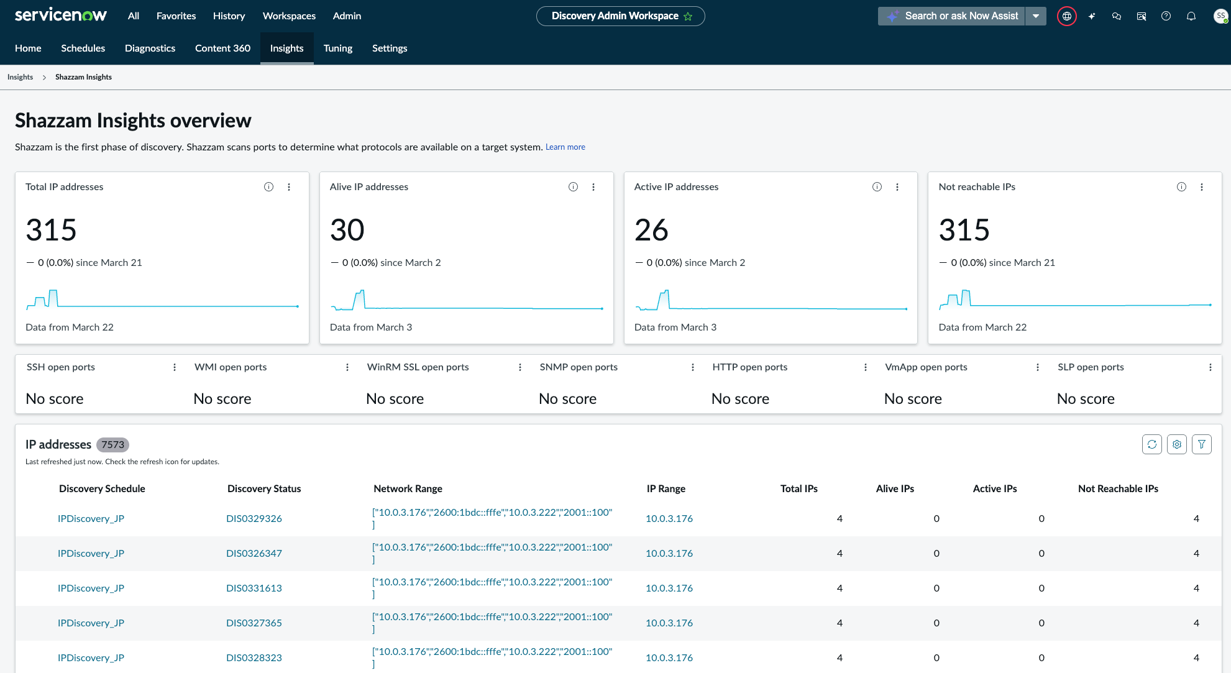Open IP addresses table settings gear
1231x673 pixels.
(x=1177, y=444)
